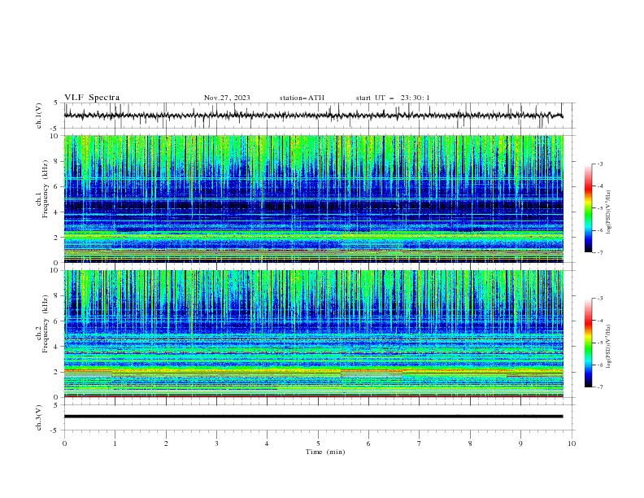Click the time axis tick label '9'

click(x=520, y=443)
